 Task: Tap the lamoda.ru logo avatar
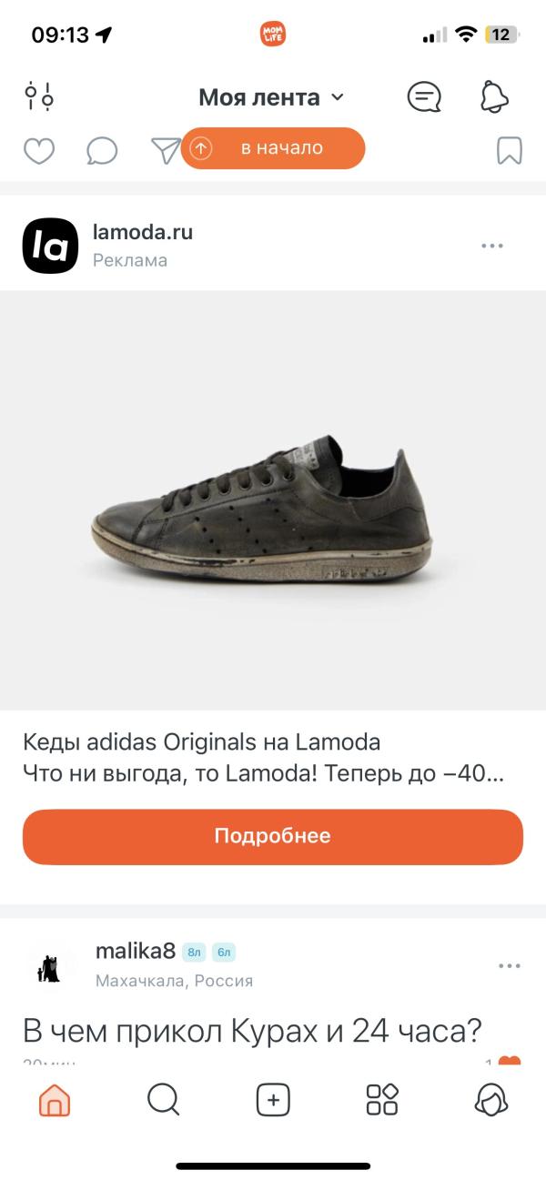[50, 246]
